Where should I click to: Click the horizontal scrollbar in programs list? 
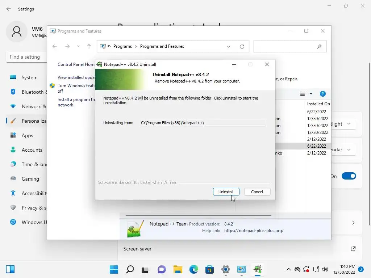[198, 215]
